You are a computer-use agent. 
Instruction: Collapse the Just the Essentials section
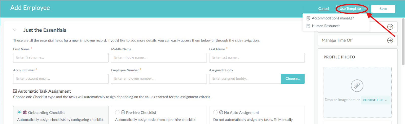[x=15, y=30]
